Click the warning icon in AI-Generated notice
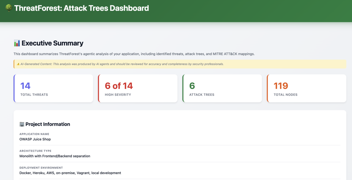The height and width of the screenshot is (180, 352). 18,64
